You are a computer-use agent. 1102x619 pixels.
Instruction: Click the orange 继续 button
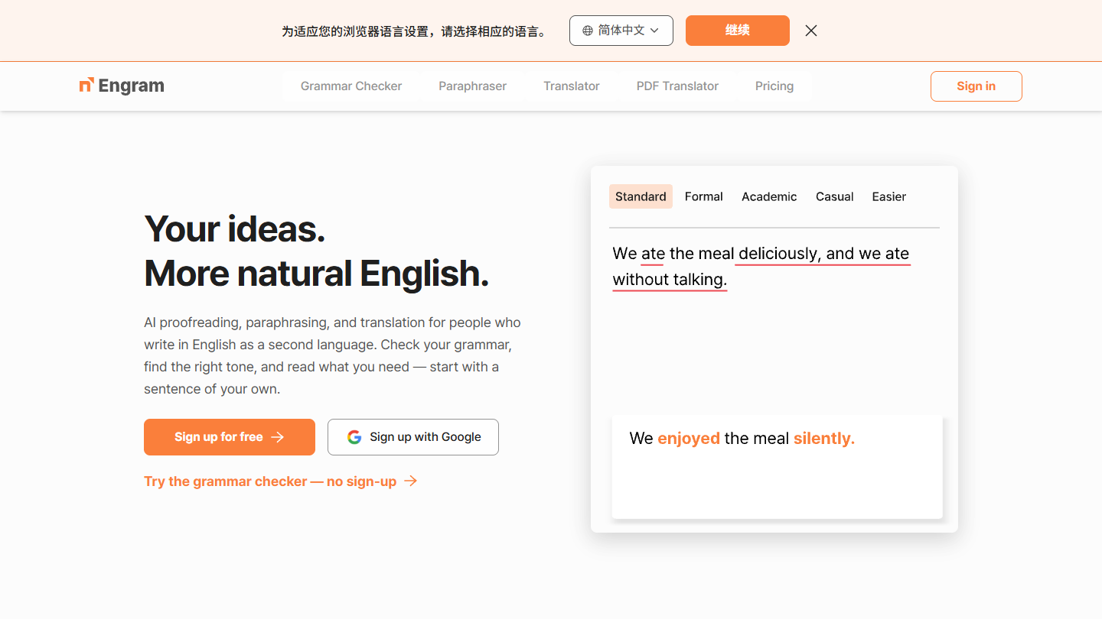tap(738, 31)
